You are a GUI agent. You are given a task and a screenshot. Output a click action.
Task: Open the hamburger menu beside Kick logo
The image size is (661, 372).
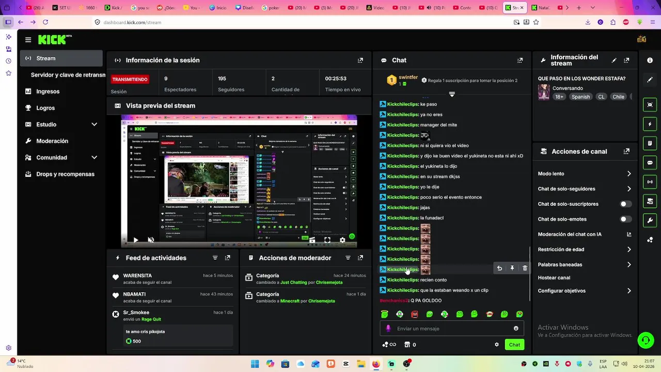click(x=28, y=40)
